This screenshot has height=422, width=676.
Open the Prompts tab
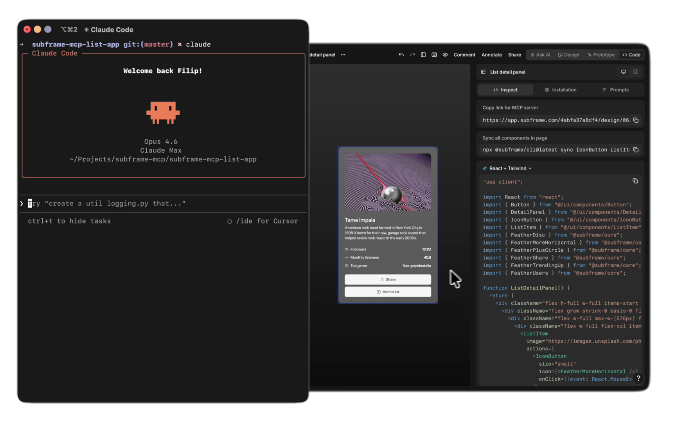point(615,90)
